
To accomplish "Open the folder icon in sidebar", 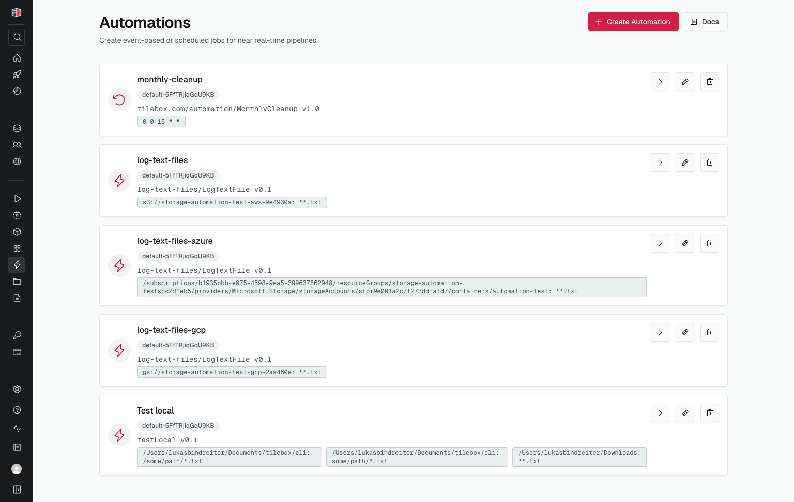I will (17, 282).
